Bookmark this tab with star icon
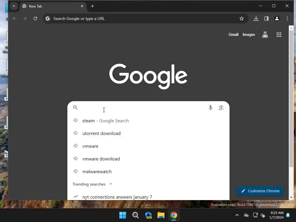Viewport: 296px width, 222px height. [241, 18]
